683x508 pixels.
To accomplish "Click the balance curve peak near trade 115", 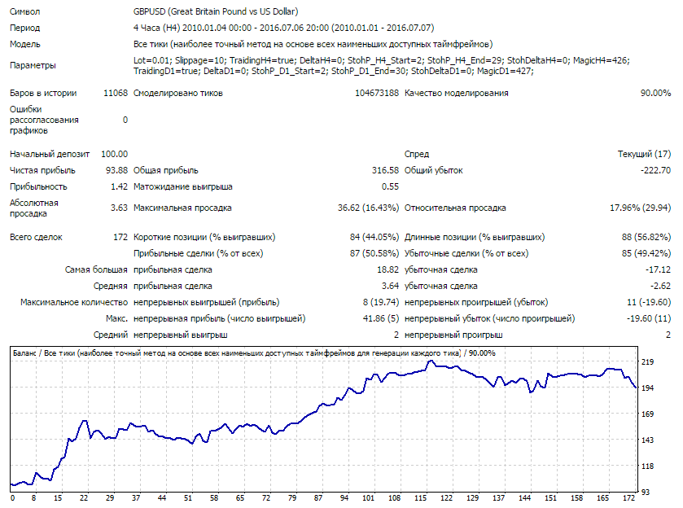I will pos(431,361).
